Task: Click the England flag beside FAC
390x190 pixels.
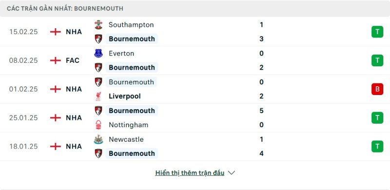Action: point(56,60)
